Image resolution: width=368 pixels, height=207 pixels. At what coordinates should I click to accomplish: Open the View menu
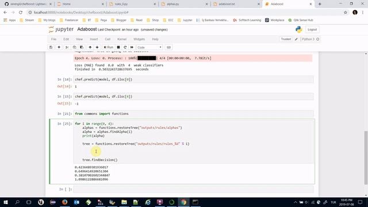[x=79, y=39]
